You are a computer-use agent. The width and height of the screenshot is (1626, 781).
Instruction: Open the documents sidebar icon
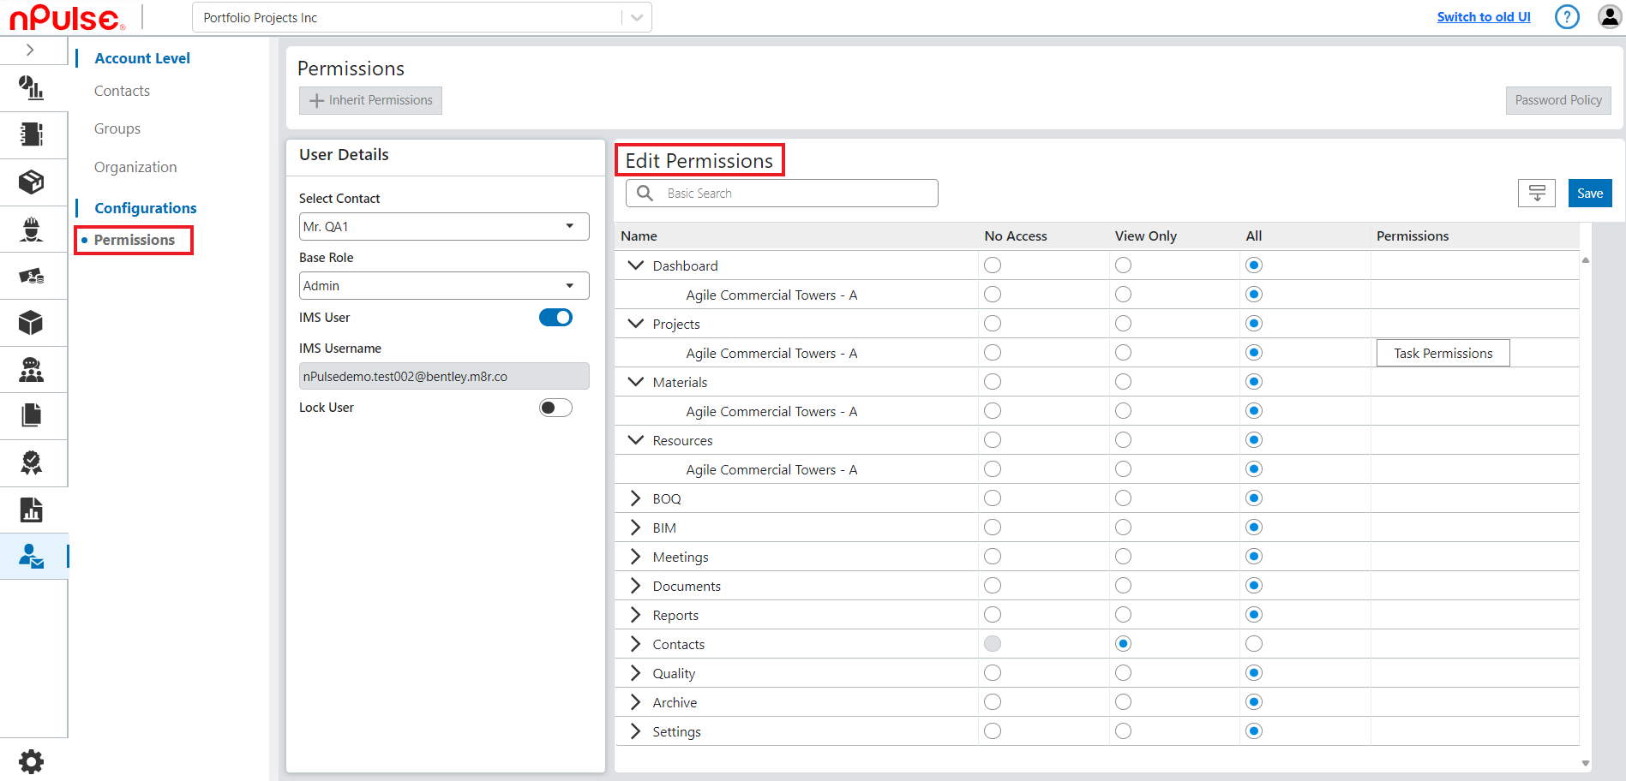pos(31,416)
